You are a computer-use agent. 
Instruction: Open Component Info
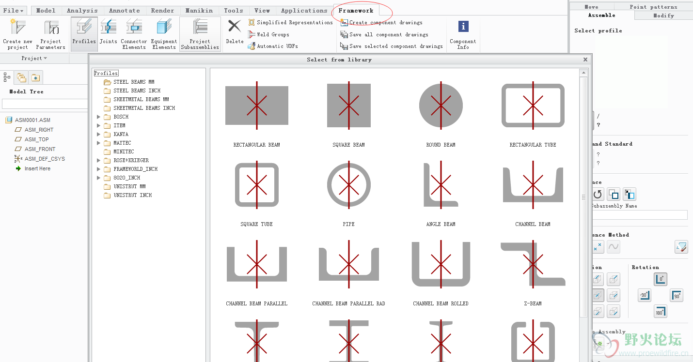click(463, 35)
